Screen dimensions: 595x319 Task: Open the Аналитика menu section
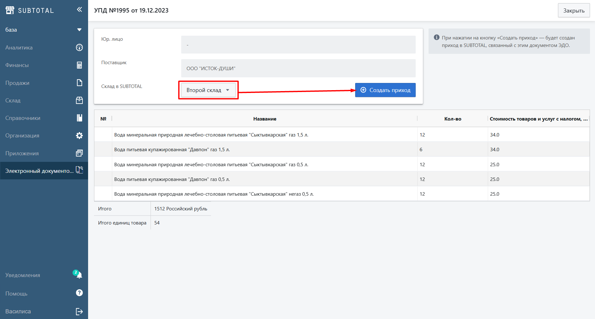point(19,48)
